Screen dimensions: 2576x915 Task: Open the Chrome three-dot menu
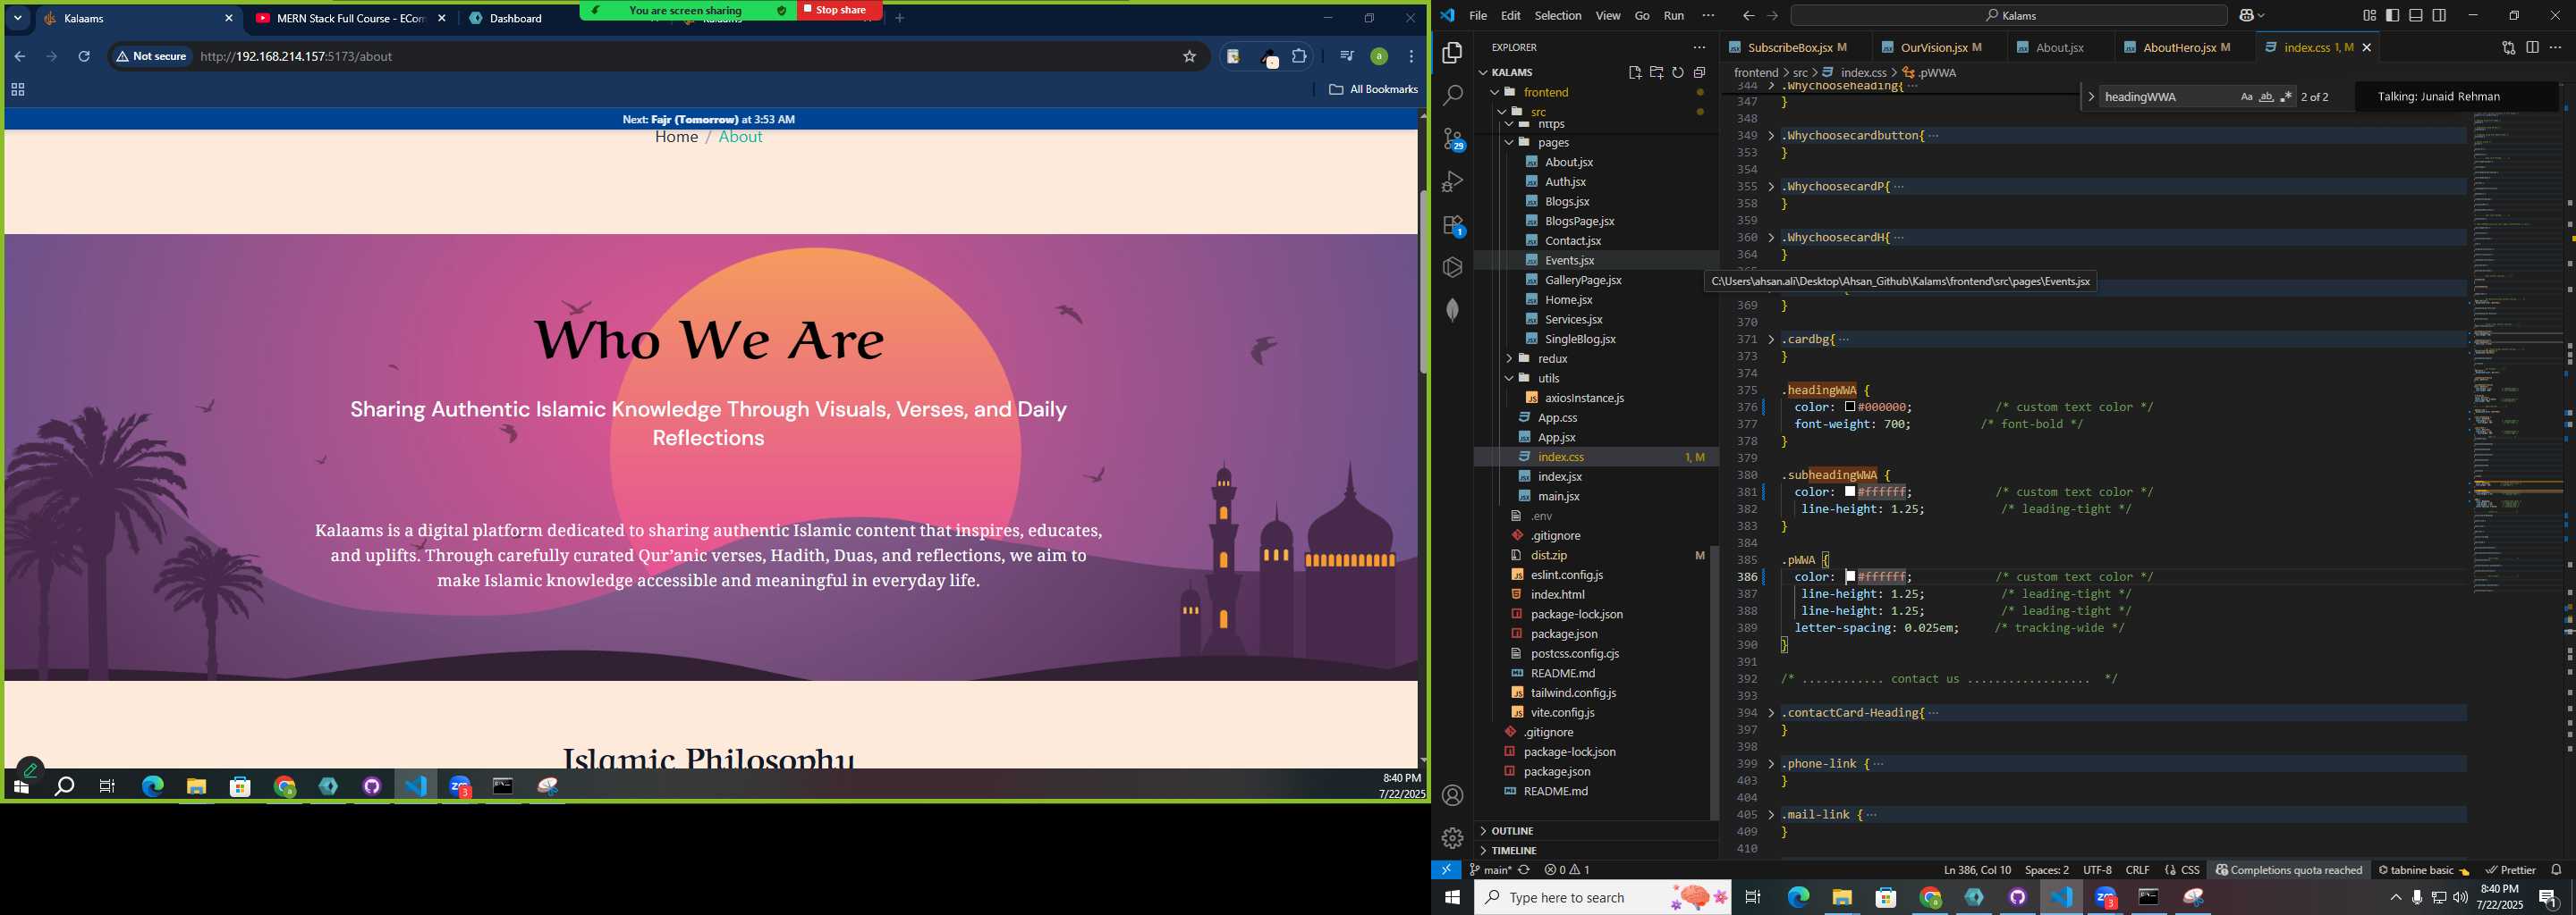click(x=1411, y=56)
